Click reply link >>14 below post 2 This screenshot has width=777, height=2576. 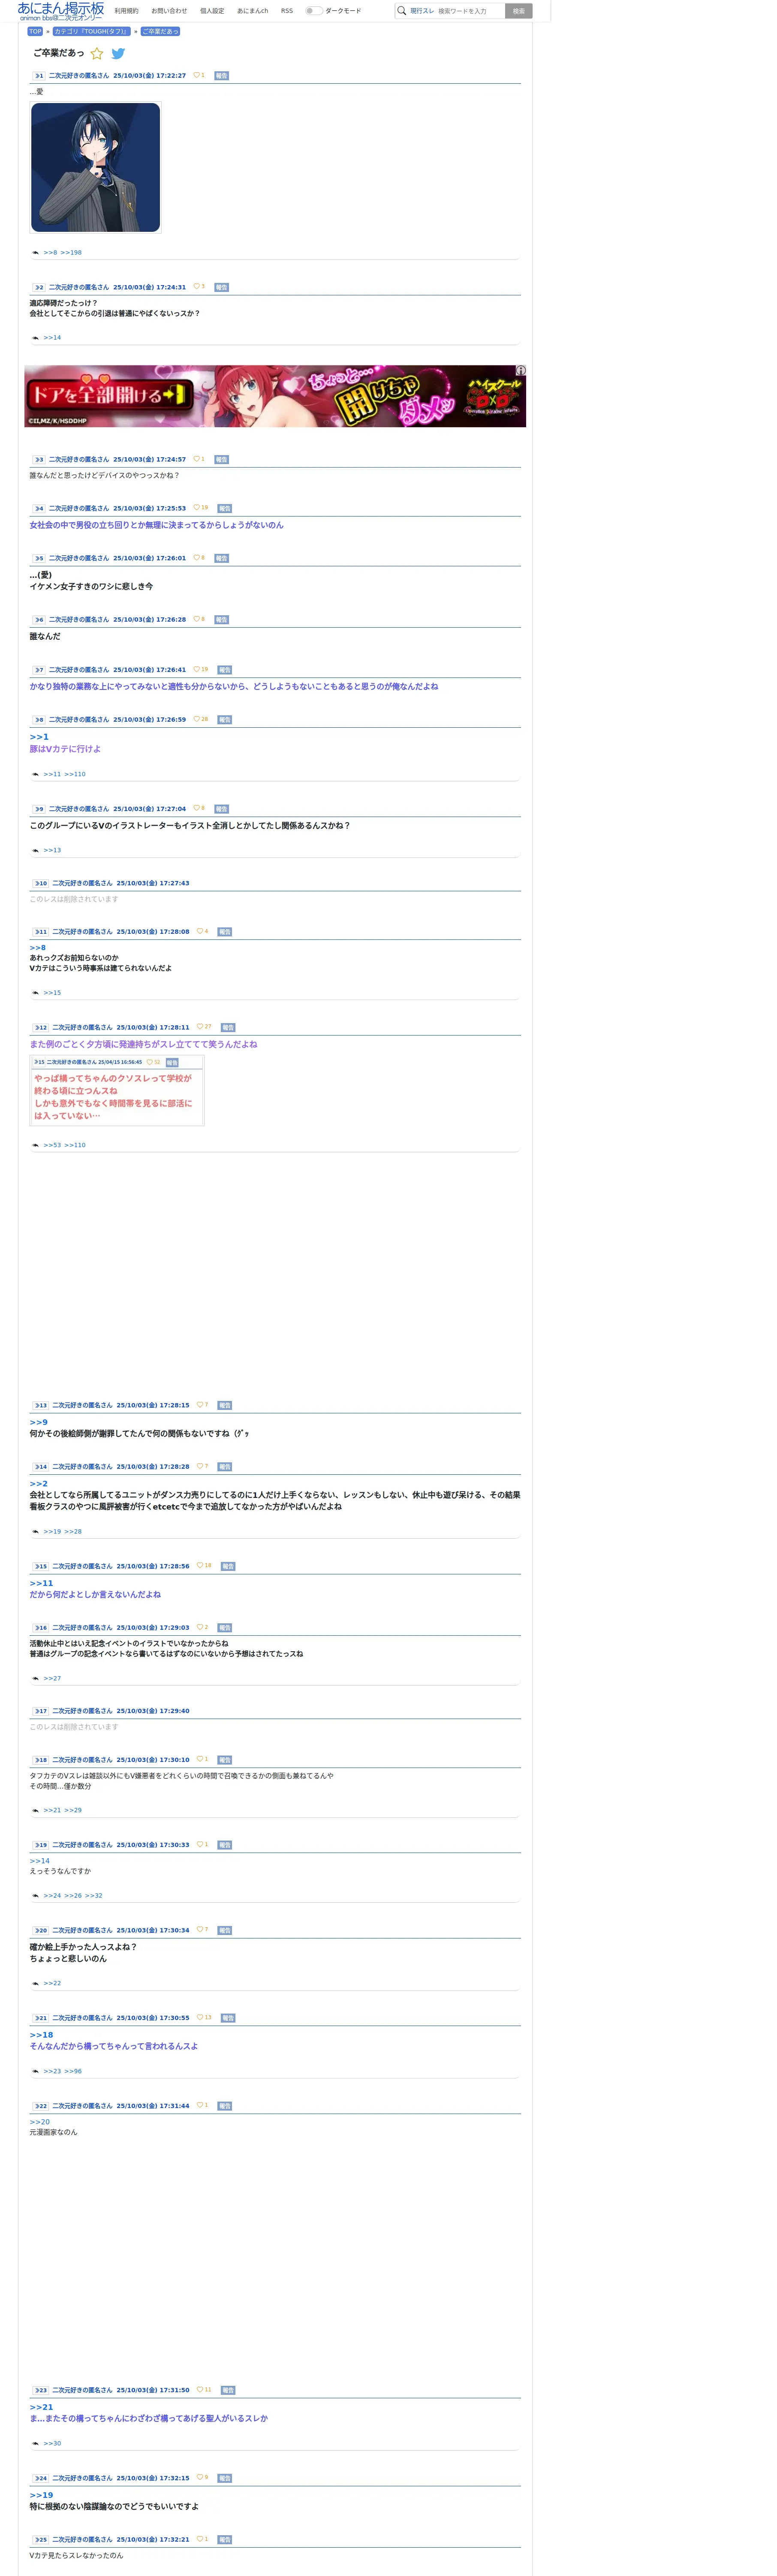(x=52, y=338)
